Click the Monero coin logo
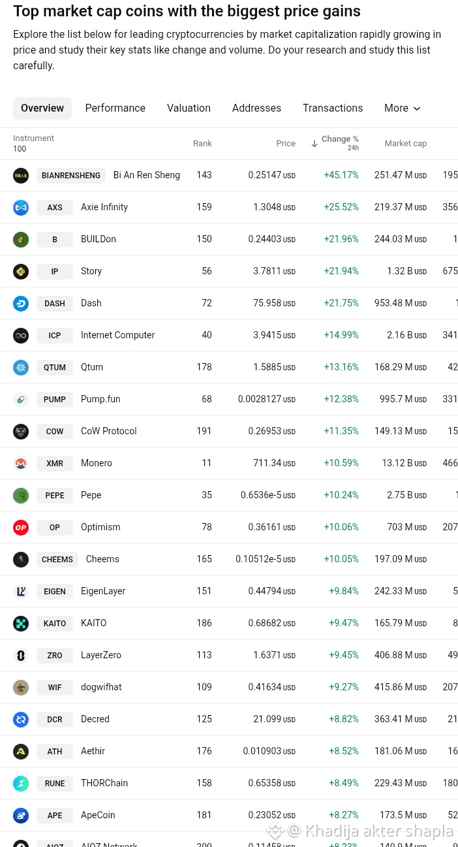Image resolution: width=458 pixels, height=847 pixels. pyautogui.click(x=21, y=464)
